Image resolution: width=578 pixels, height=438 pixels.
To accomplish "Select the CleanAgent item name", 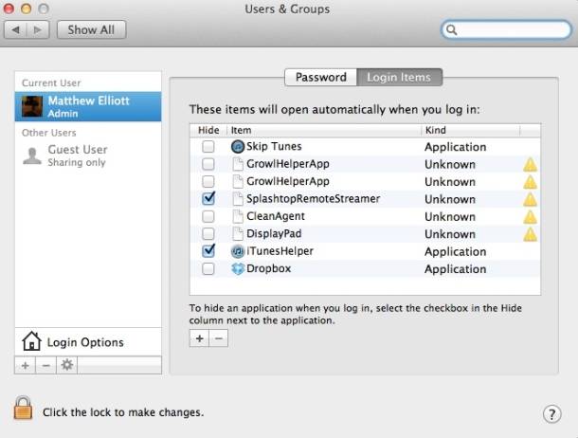I will click(276, 216).
